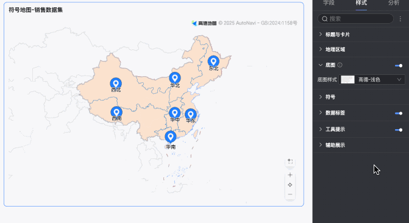Select the 华南 map marker
Image resolution: width=409 pixels, height=223 pixels.
(171, 137)
